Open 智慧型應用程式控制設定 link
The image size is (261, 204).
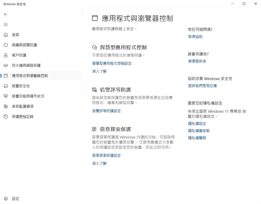pos(112,63)
